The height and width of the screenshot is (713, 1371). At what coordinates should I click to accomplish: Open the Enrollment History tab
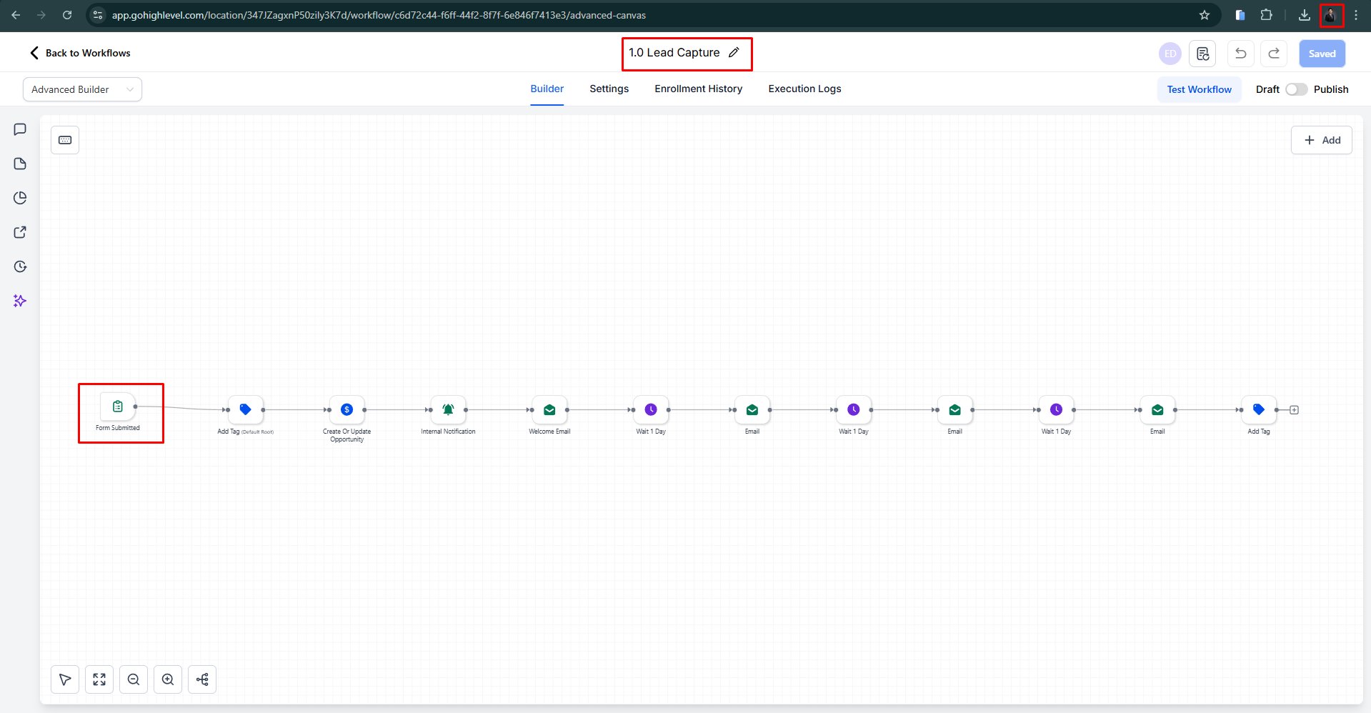(x=699, y=89)
